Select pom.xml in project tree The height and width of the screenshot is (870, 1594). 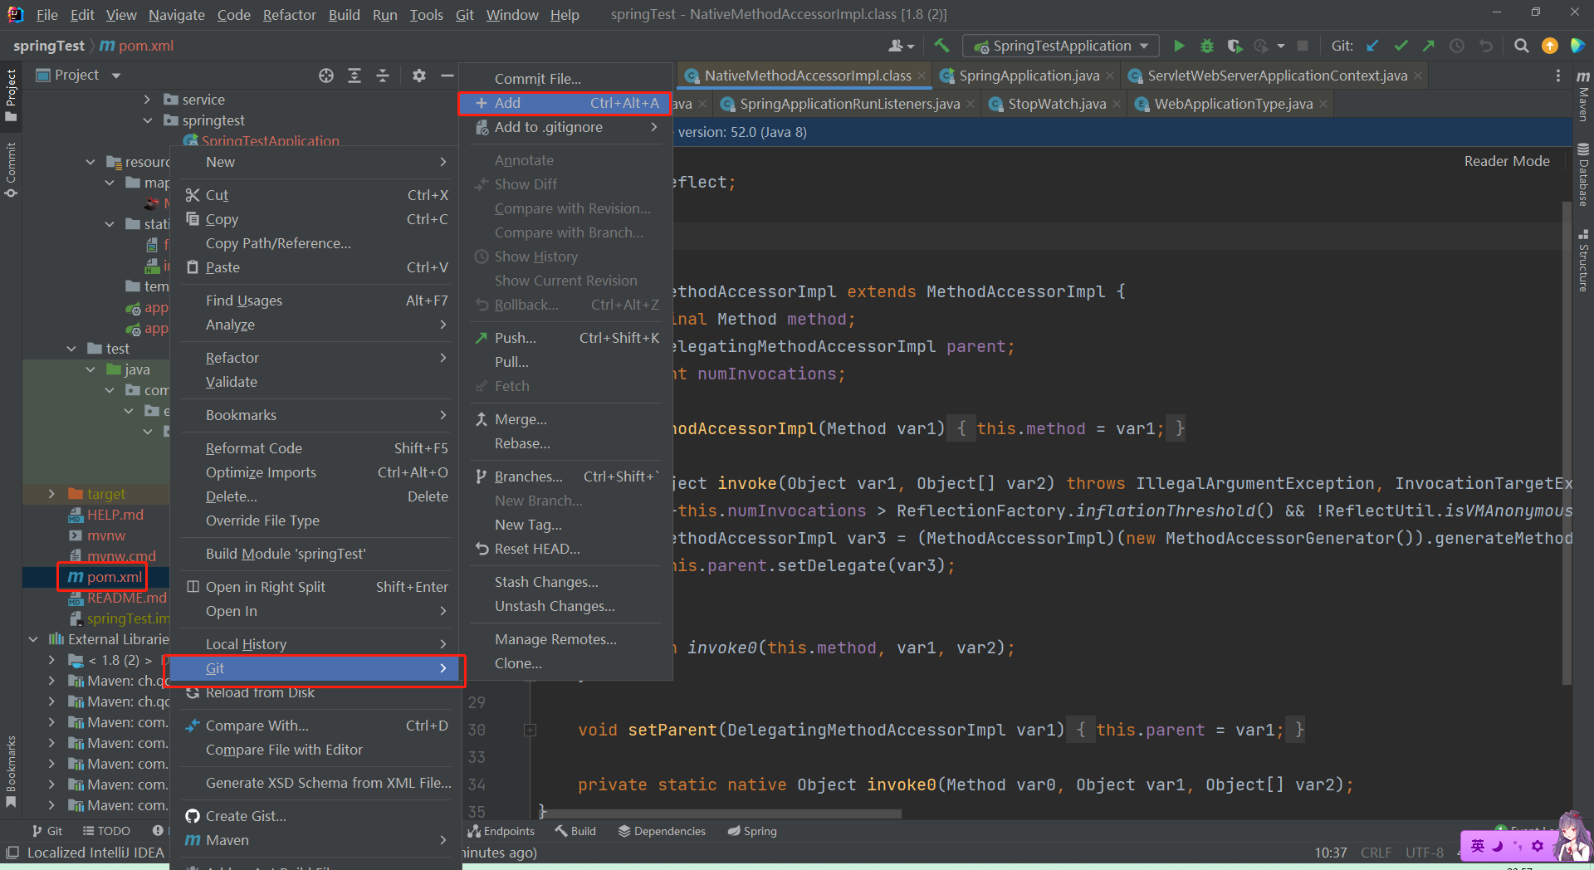115,577
